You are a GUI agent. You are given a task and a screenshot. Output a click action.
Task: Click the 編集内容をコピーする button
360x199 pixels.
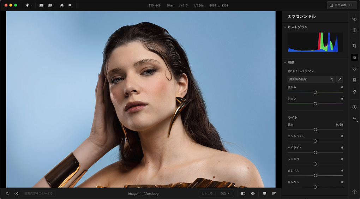pos(38,193)
